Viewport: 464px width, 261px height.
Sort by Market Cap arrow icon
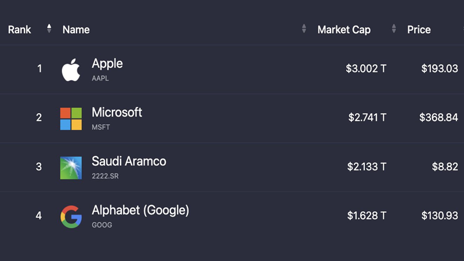coord(394,28)
